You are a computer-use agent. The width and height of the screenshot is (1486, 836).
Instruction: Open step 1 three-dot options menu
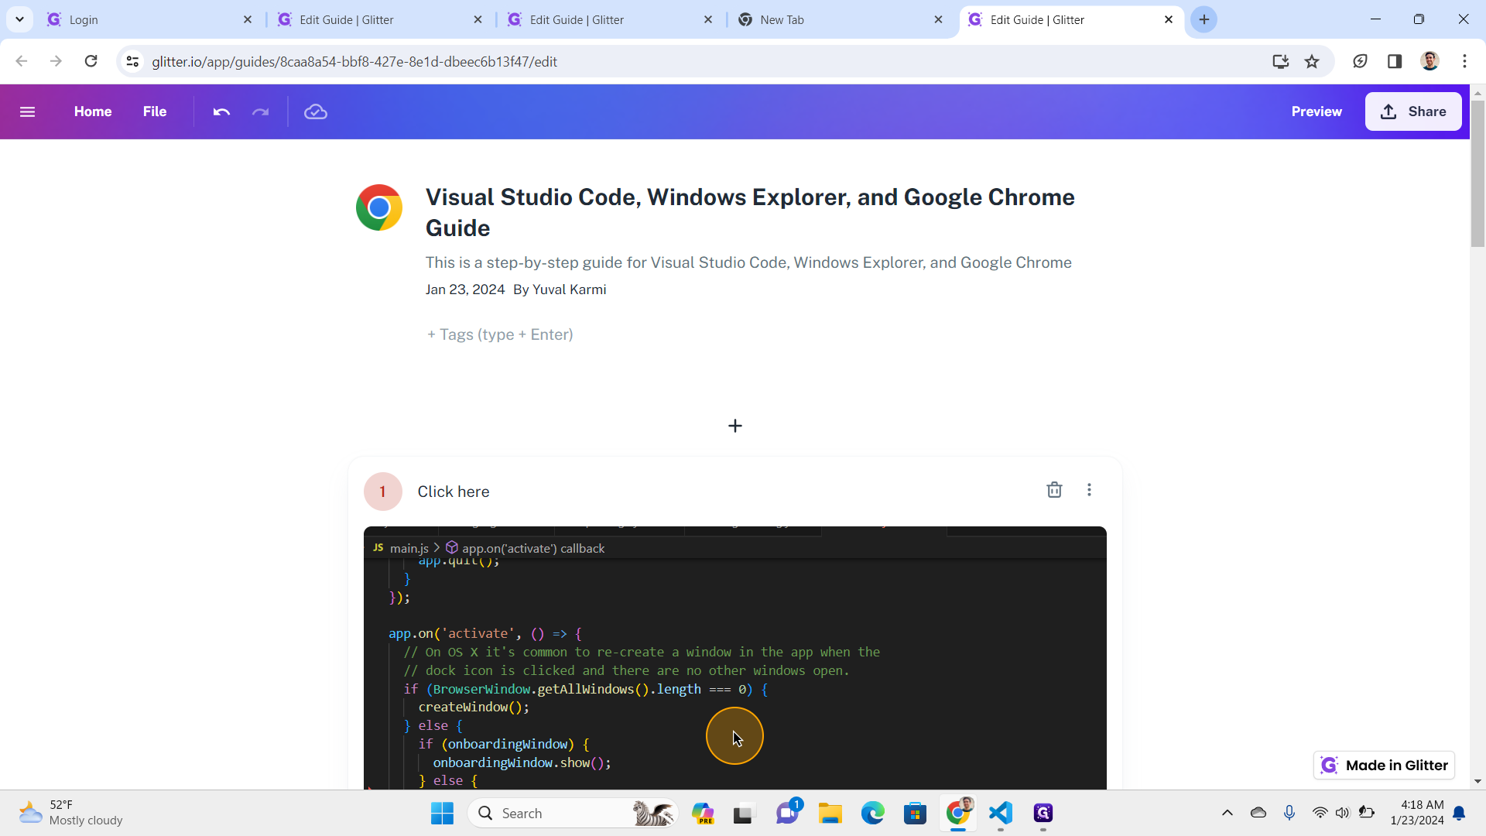(1089, 490)
